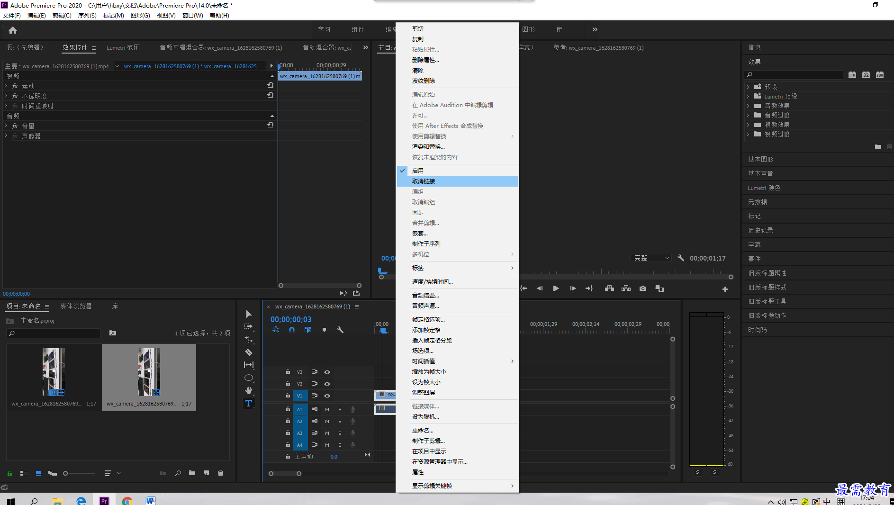The width and height of the screenshot is (894, 505).
Task: Mute track A4
Action: (327, 445)
